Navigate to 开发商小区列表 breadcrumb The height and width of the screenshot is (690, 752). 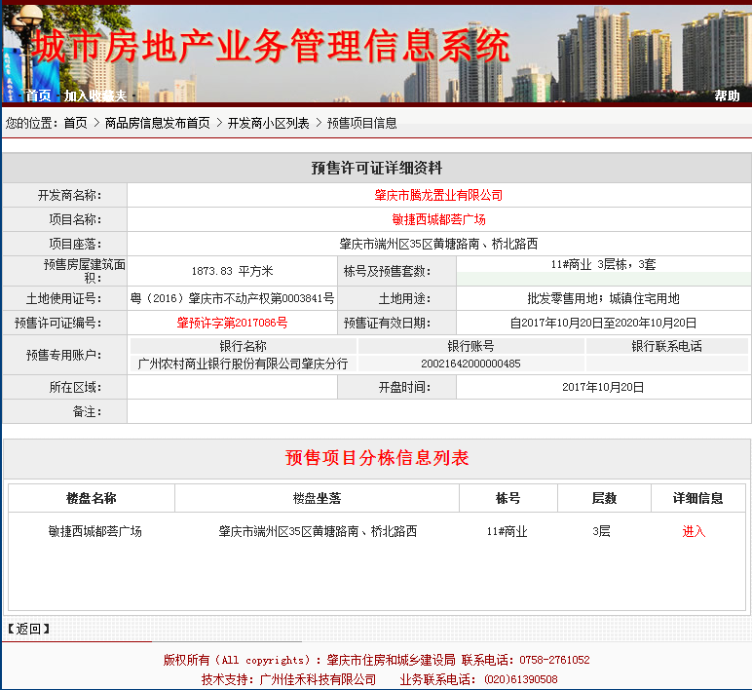(268, 123)
